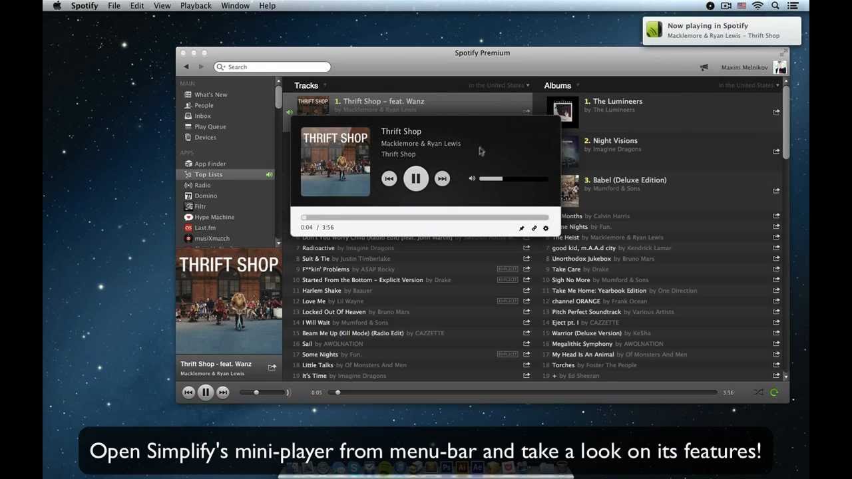Mute using mini-player speaker icon
Image resolution: width=852 pixels, height=479 pixels.
pyautogui.click(x=472, y=178)
